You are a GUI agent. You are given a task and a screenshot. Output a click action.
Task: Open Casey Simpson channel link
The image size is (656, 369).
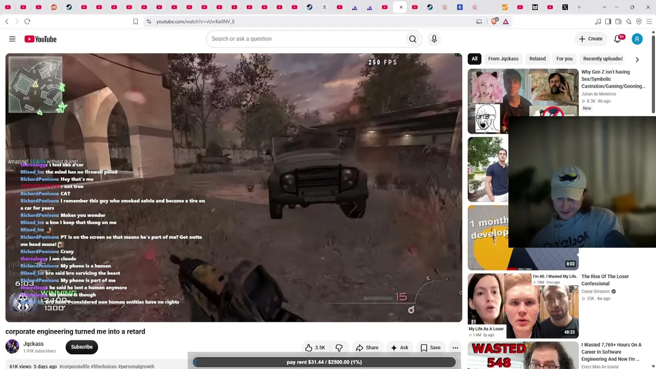tap(596, 292)
